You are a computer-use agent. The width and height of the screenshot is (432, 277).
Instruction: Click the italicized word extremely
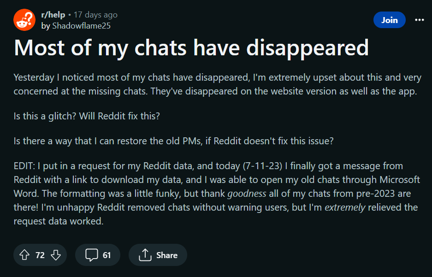click(344, 207)
